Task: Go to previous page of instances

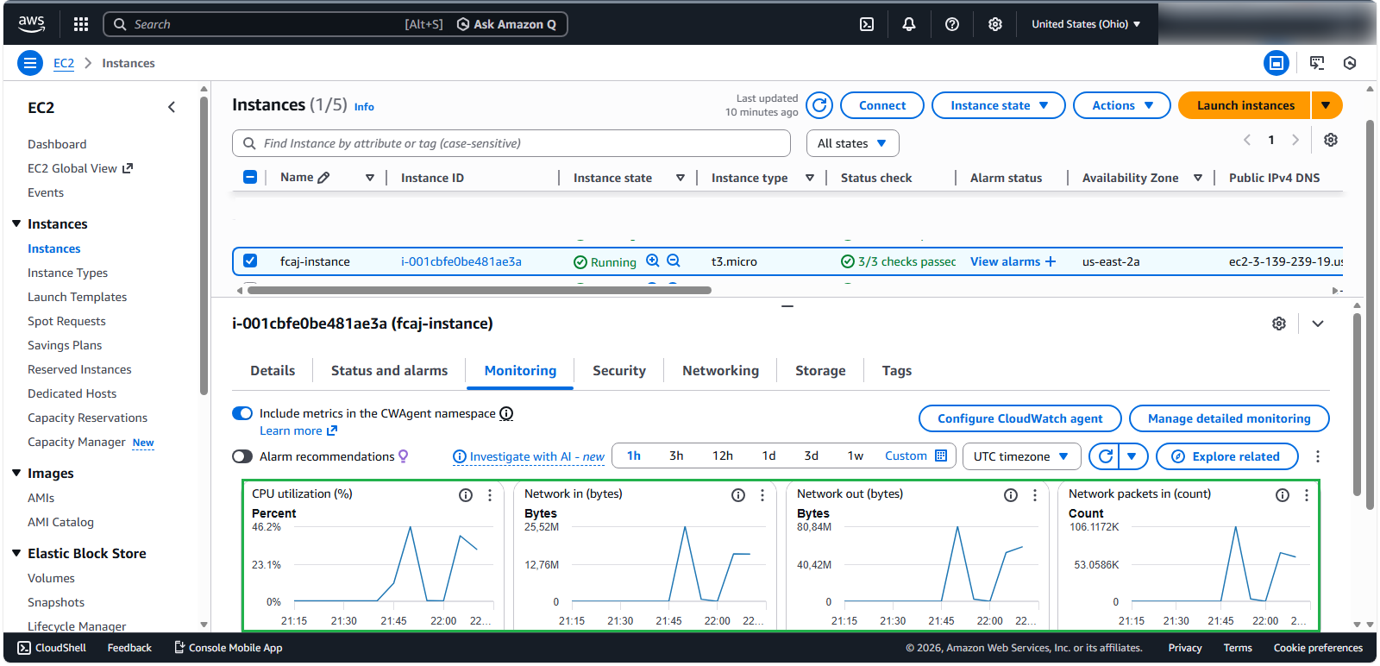Action: [x=1247, y=140]
